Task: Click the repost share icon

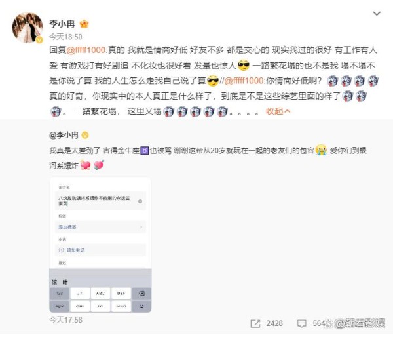Action: pyautogui.click(x=255, y=323)
